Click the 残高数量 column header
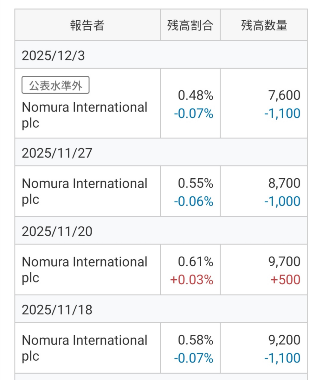 [264, 25]
